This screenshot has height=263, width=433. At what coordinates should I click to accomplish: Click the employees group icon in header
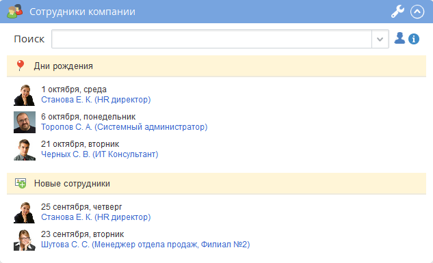click(14, 12)
